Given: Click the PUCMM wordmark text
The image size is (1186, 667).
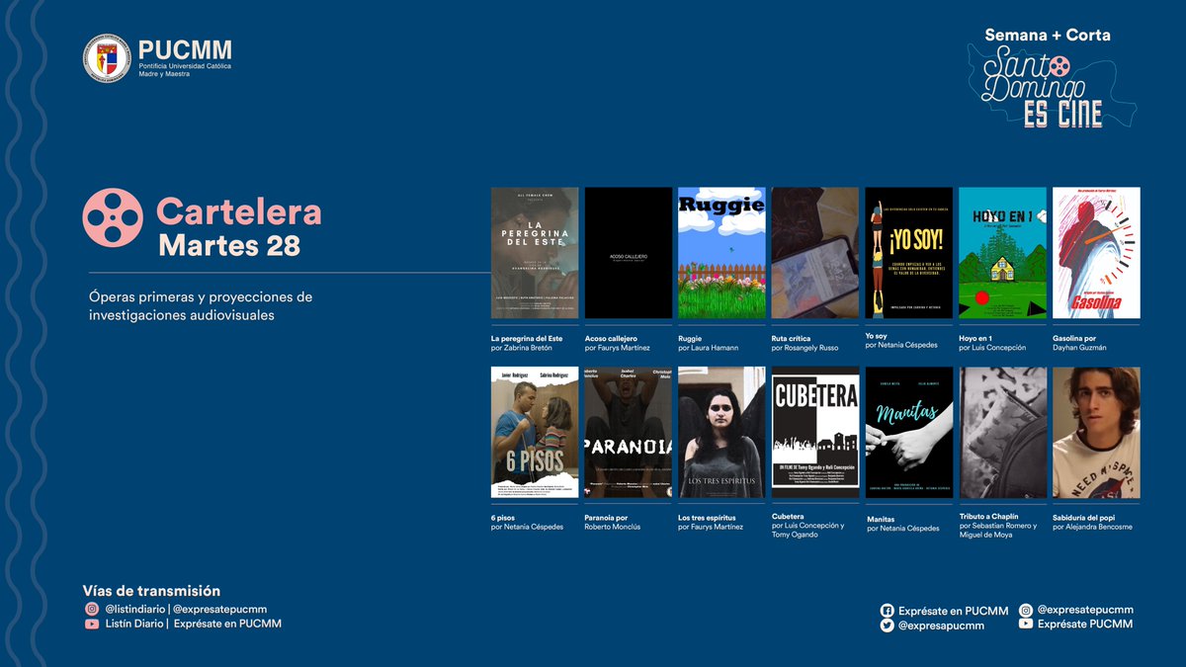Looking at the screenshot, I should tap(185, 49).
